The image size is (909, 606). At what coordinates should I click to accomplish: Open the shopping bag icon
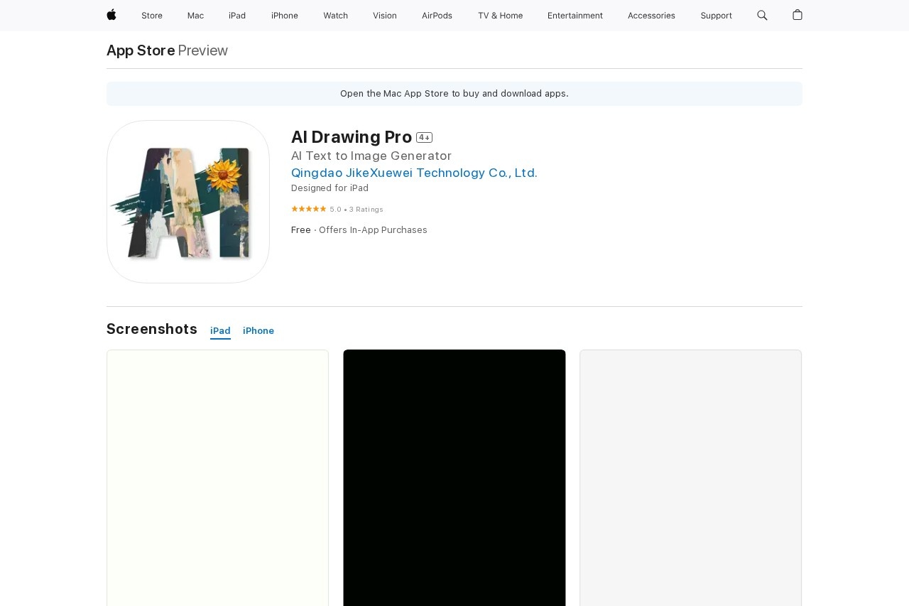coord(798,15)
